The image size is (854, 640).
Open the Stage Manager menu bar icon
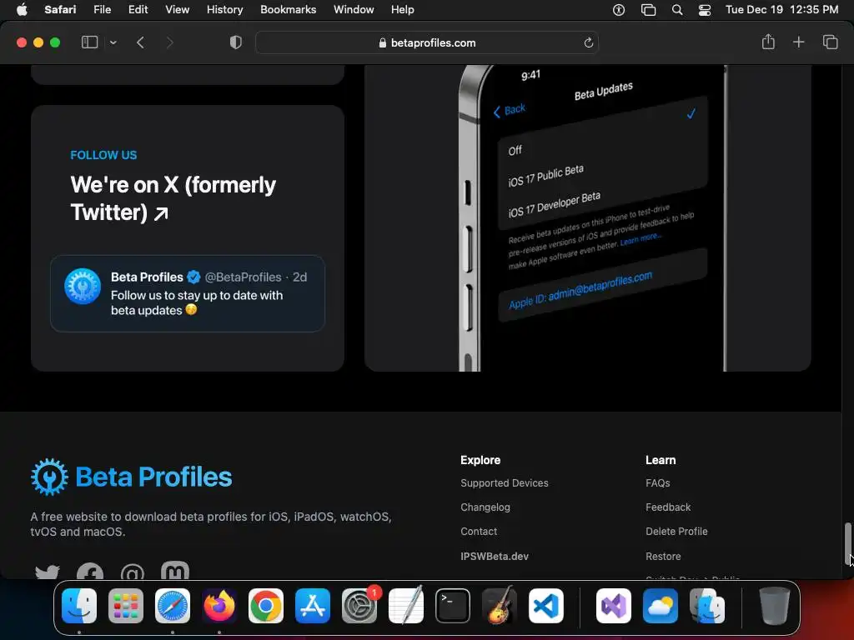(648, 10)
